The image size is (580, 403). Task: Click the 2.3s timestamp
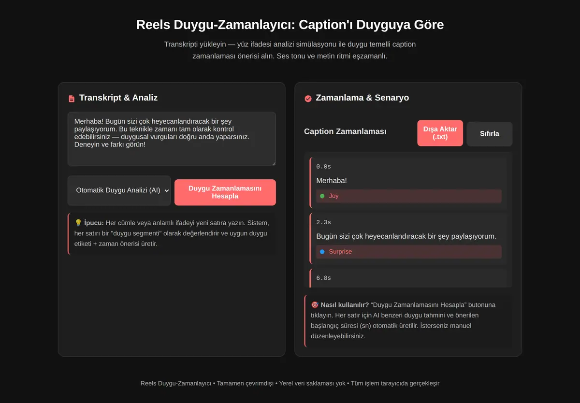[x=323, y=222]
